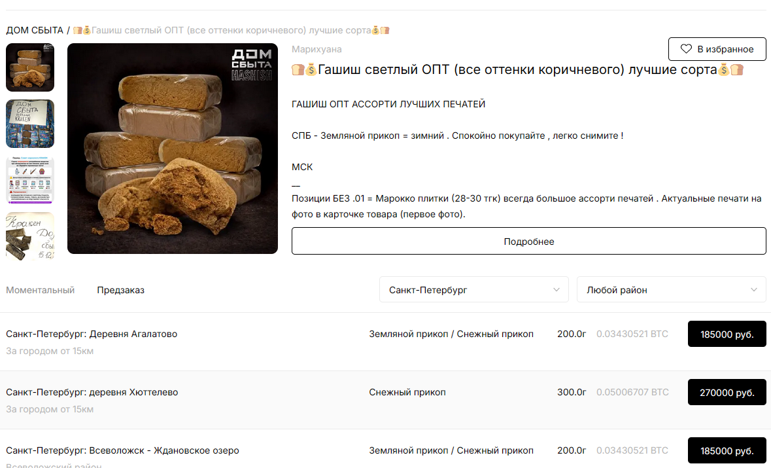The image size is (771, 468).
Task: Show the third infographic thumbnail
Action: (x=30, y=180)
